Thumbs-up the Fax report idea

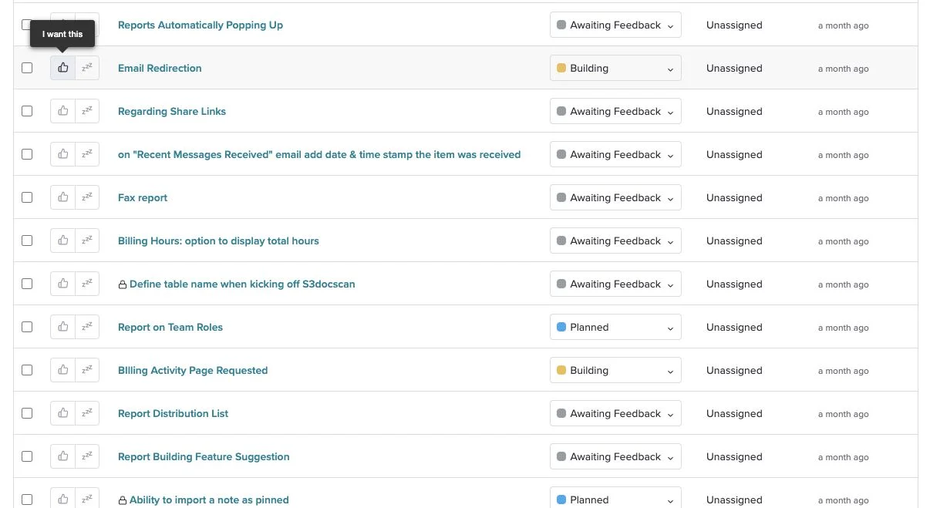coord(63,197)
